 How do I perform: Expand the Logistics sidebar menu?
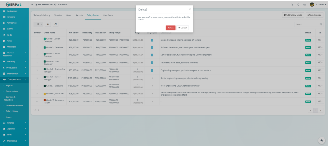click(14, 129)
